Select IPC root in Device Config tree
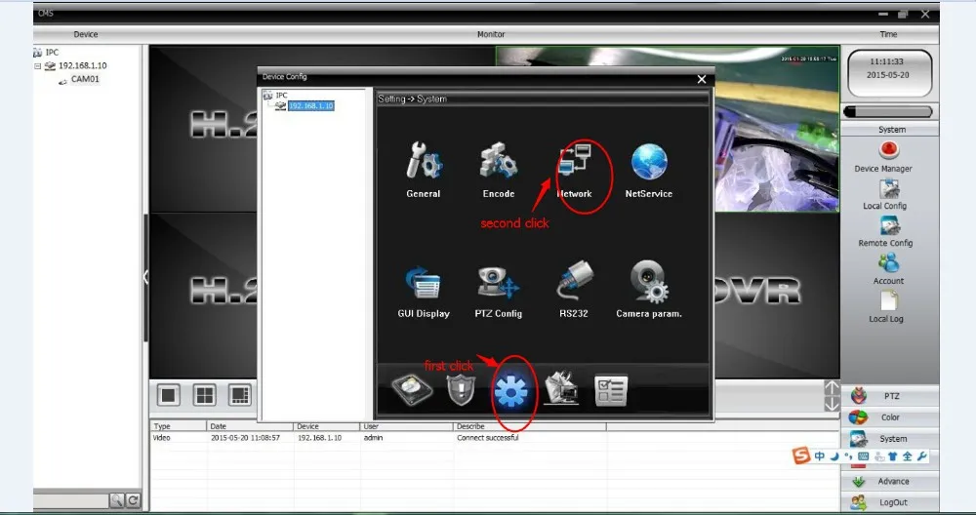The width and height of the screenshot is (976, 515). tap(282, 96)
